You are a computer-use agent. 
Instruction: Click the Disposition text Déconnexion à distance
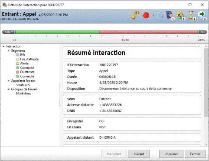[136, 88]
